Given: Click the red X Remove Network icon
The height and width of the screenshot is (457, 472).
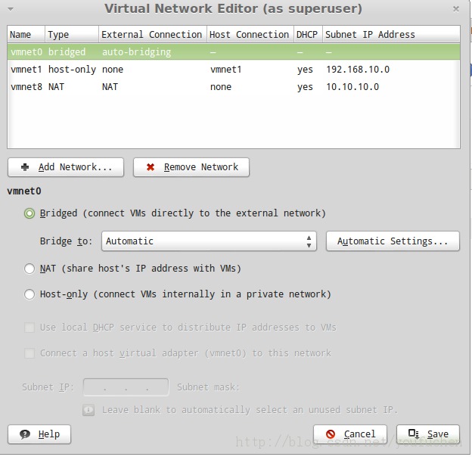Looking at the screenshot, I should click(151, 167).
